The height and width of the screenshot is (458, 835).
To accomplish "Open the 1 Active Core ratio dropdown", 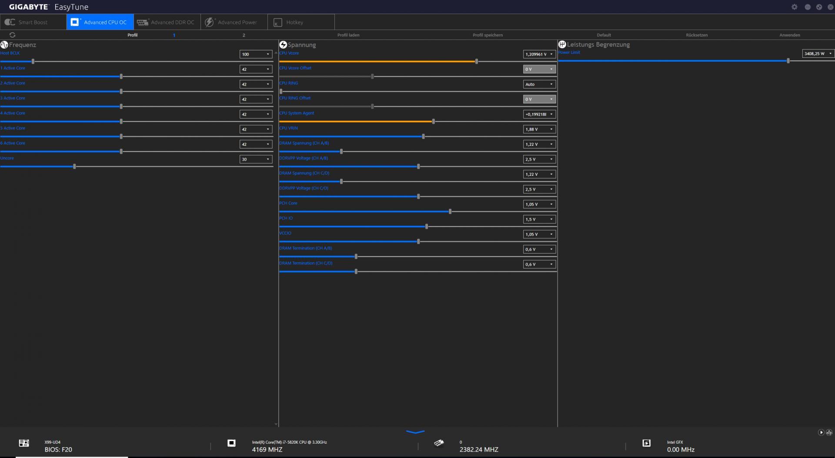I will (x=256, y=69).
